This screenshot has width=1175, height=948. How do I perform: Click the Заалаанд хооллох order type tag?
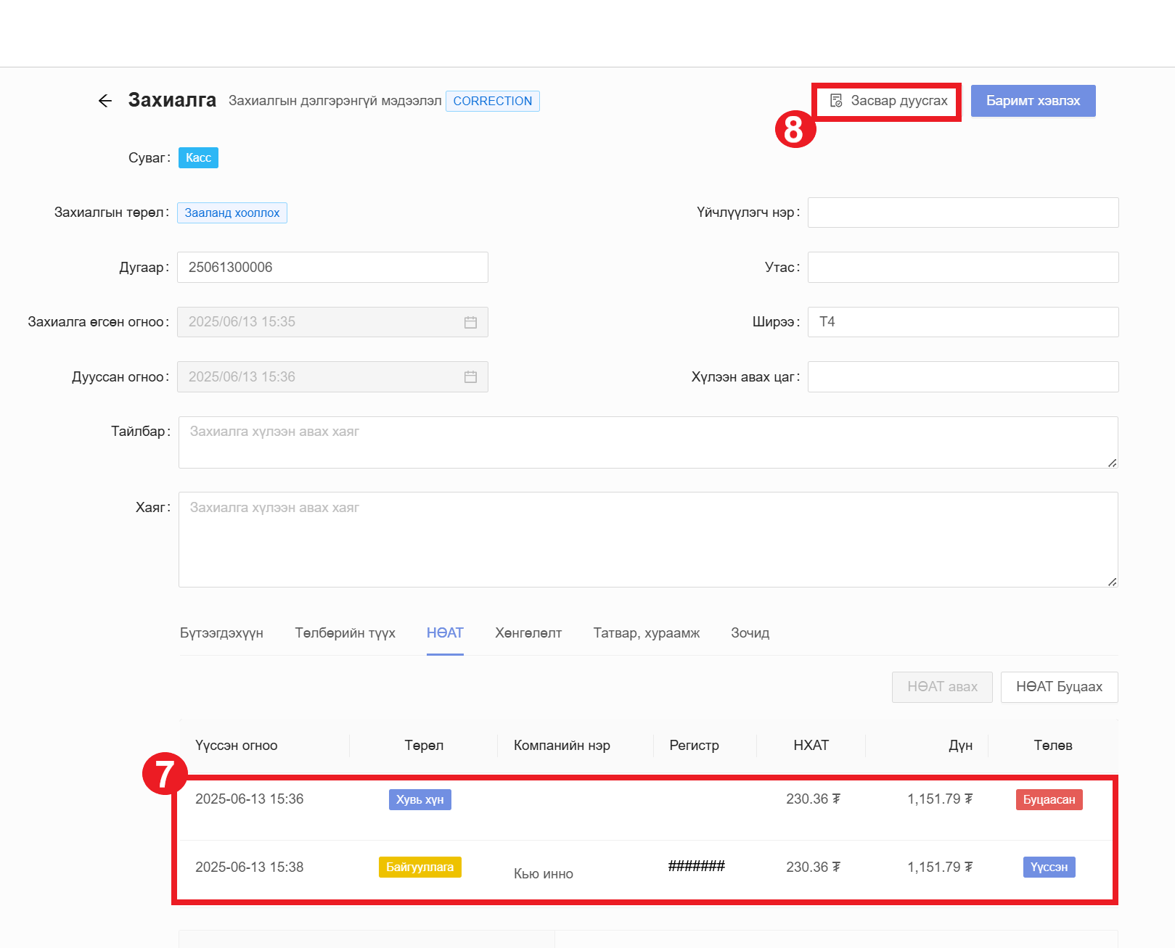point(232,213)
